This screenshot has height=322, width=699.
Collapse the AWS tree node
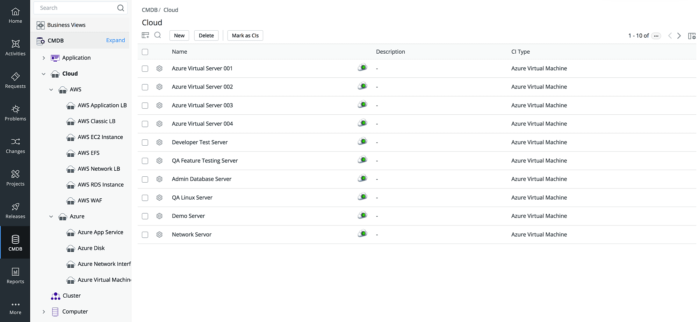51,90
